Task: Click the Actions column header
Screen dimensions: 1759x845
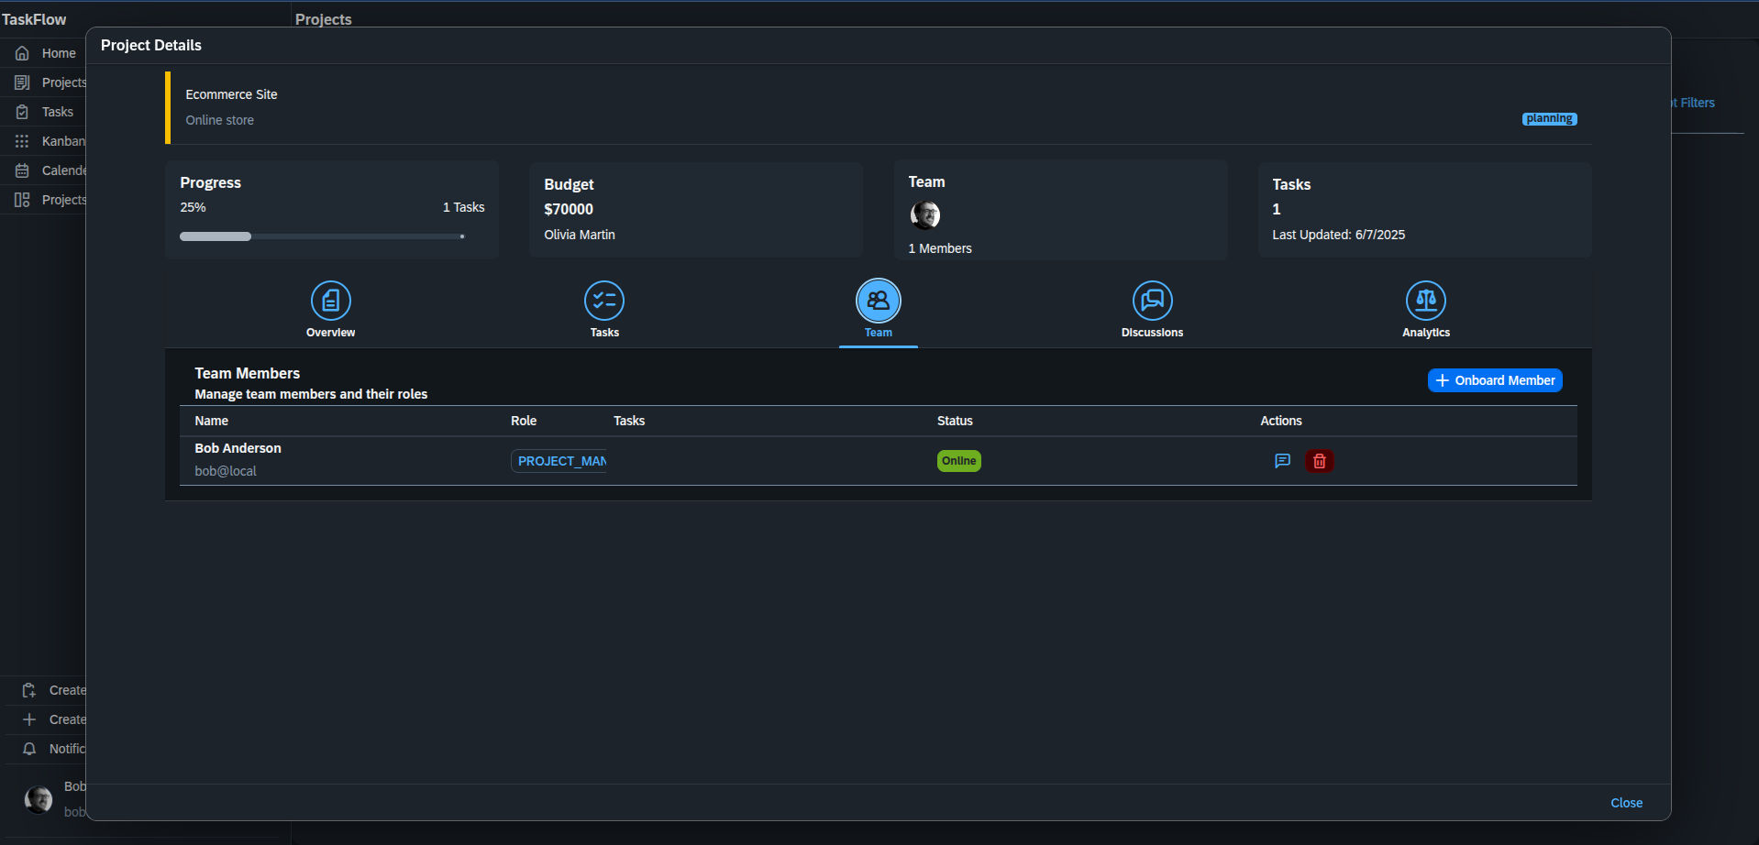Action: [x=1281, y=421]
